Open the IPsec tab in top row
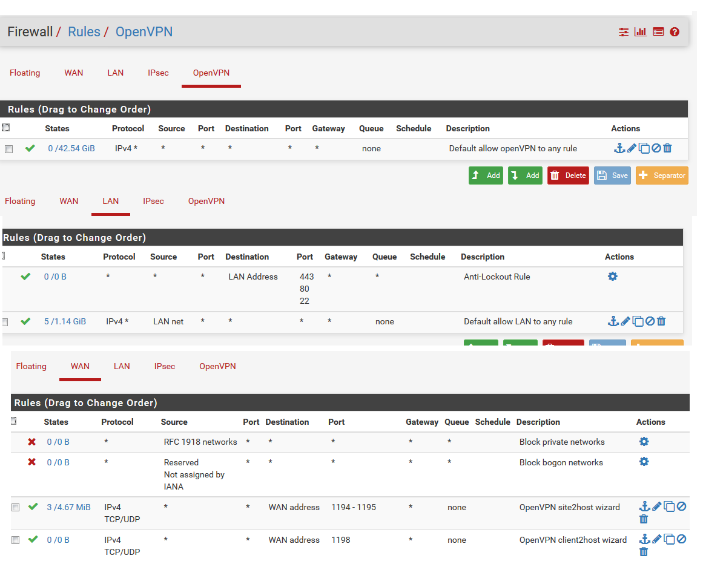 point(158,73)
